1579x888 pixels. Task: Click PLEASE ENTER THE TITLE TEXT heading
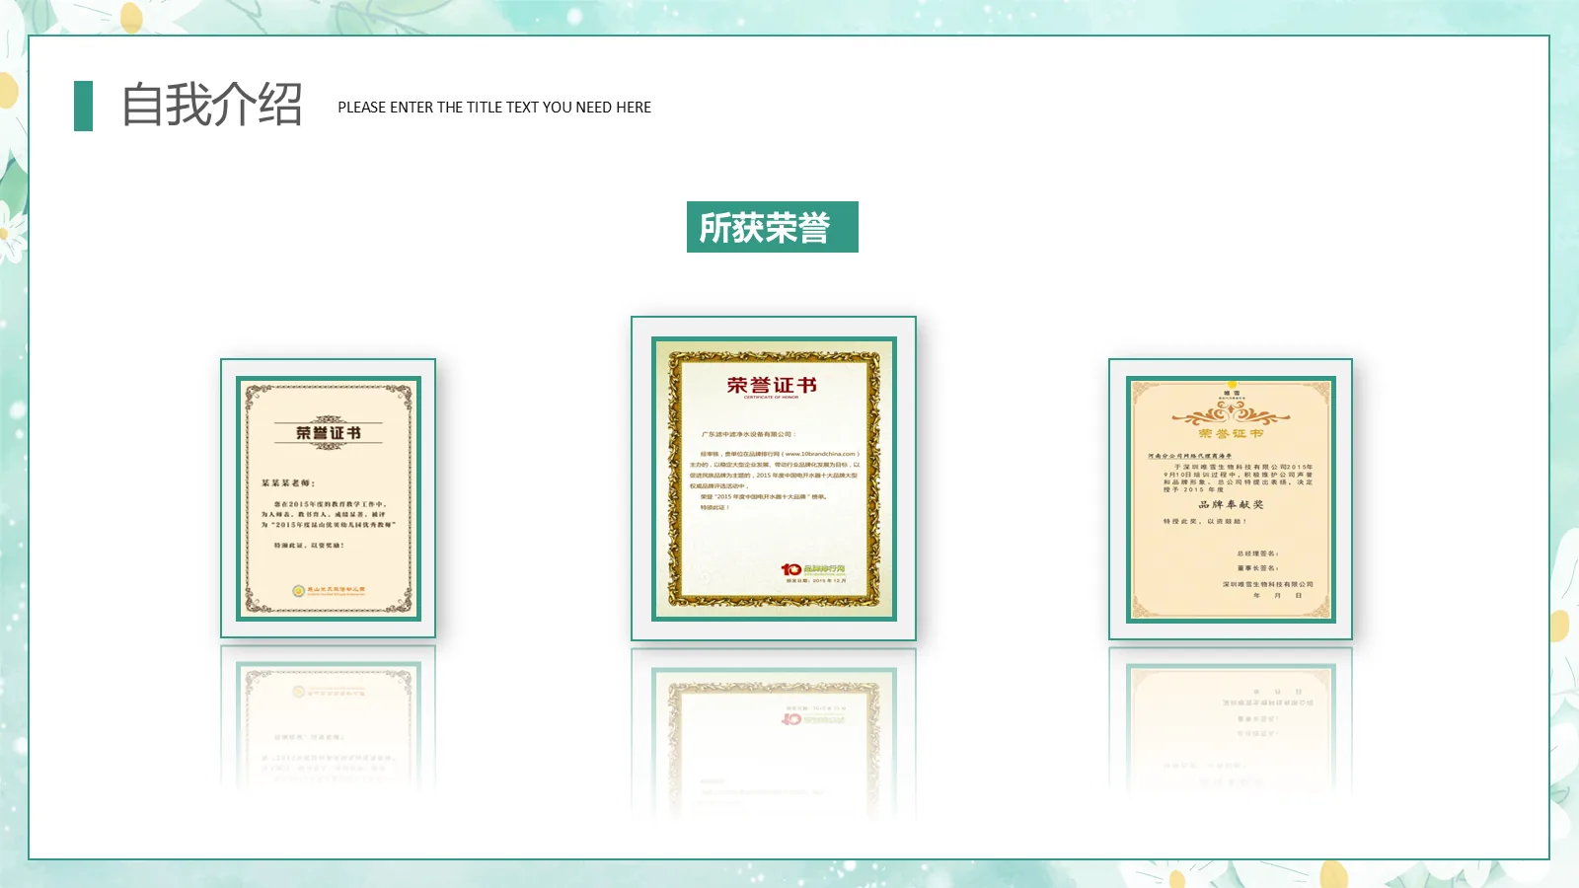click(493, 109)
